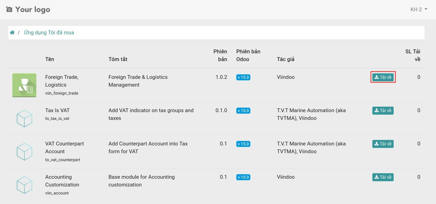Download the Accounting Customization module
Screen dimensions: 436x204
(383, 177)
